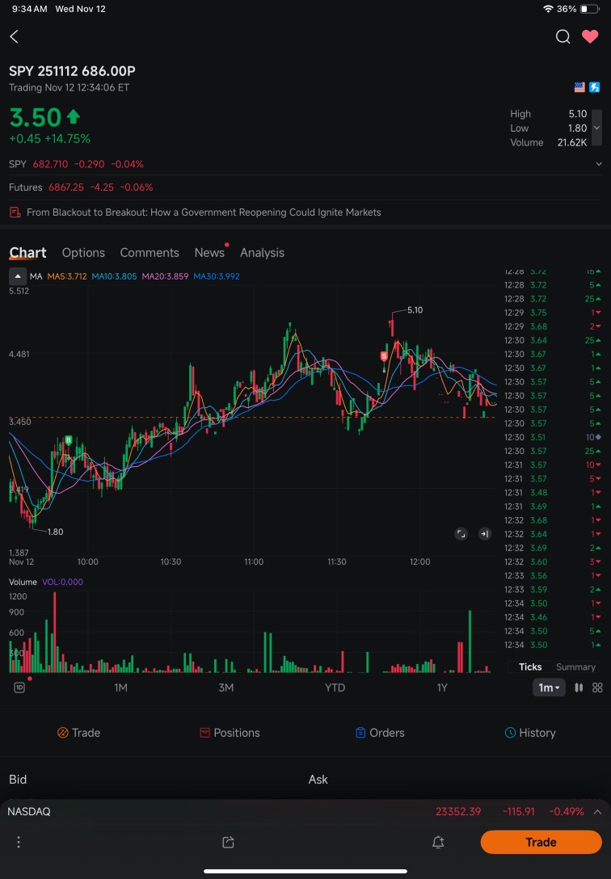The width and height of the screenshot is (611, 879).
Task: Go back using the top-left arrow
Action: coord(15,37)
